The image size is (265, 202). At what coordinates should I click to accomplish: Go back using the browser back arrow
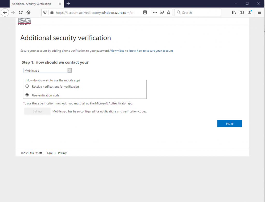pyautogui.click(x=5, y=12)
